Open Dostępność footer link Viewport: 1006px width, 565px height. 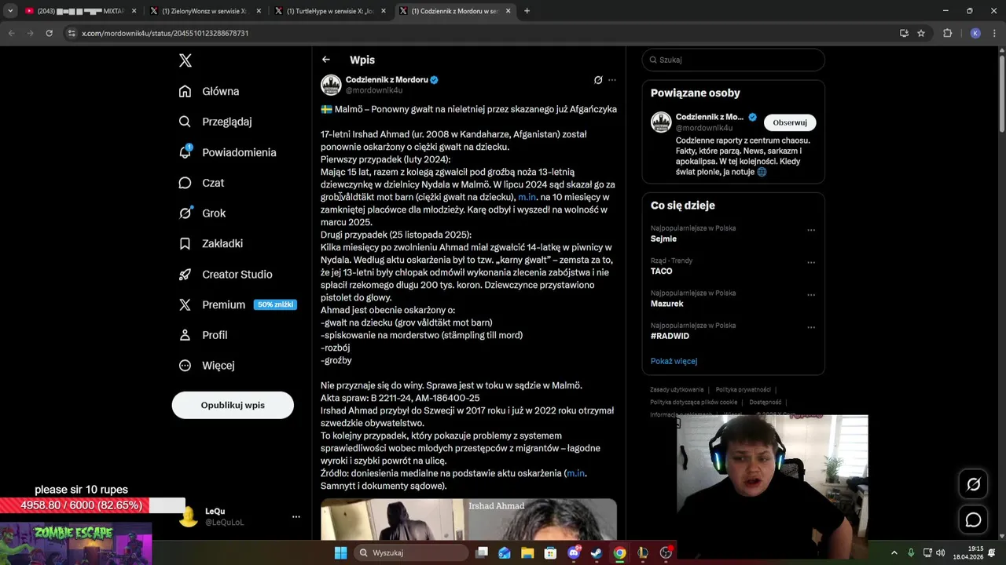point(765,402)
